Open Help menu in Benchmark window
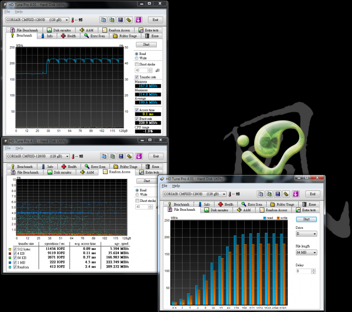 19,12
